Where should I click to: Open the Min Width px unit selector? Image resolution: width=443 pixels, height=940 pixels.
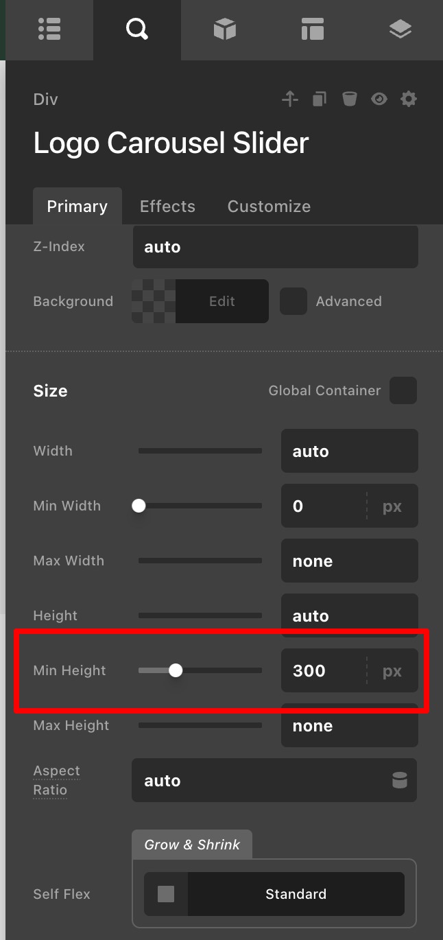click(392, 506)
